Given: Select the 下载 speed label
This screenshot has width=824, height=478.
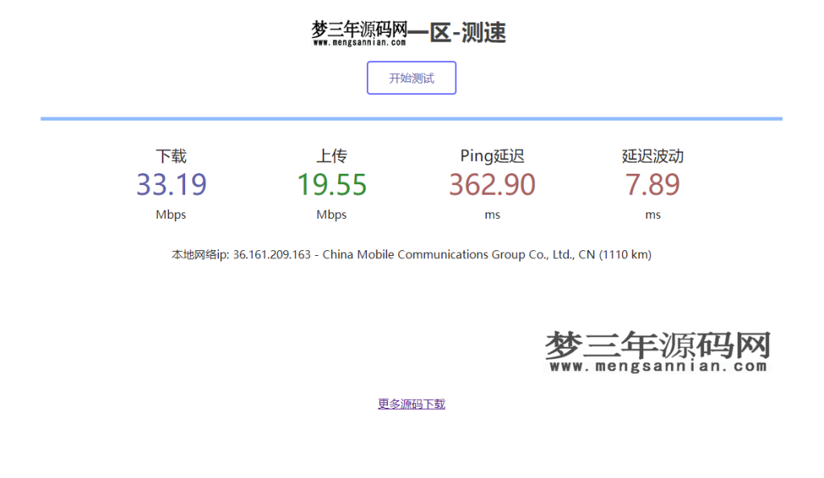Looking at the screenshot, I should (x=171, y=156).
